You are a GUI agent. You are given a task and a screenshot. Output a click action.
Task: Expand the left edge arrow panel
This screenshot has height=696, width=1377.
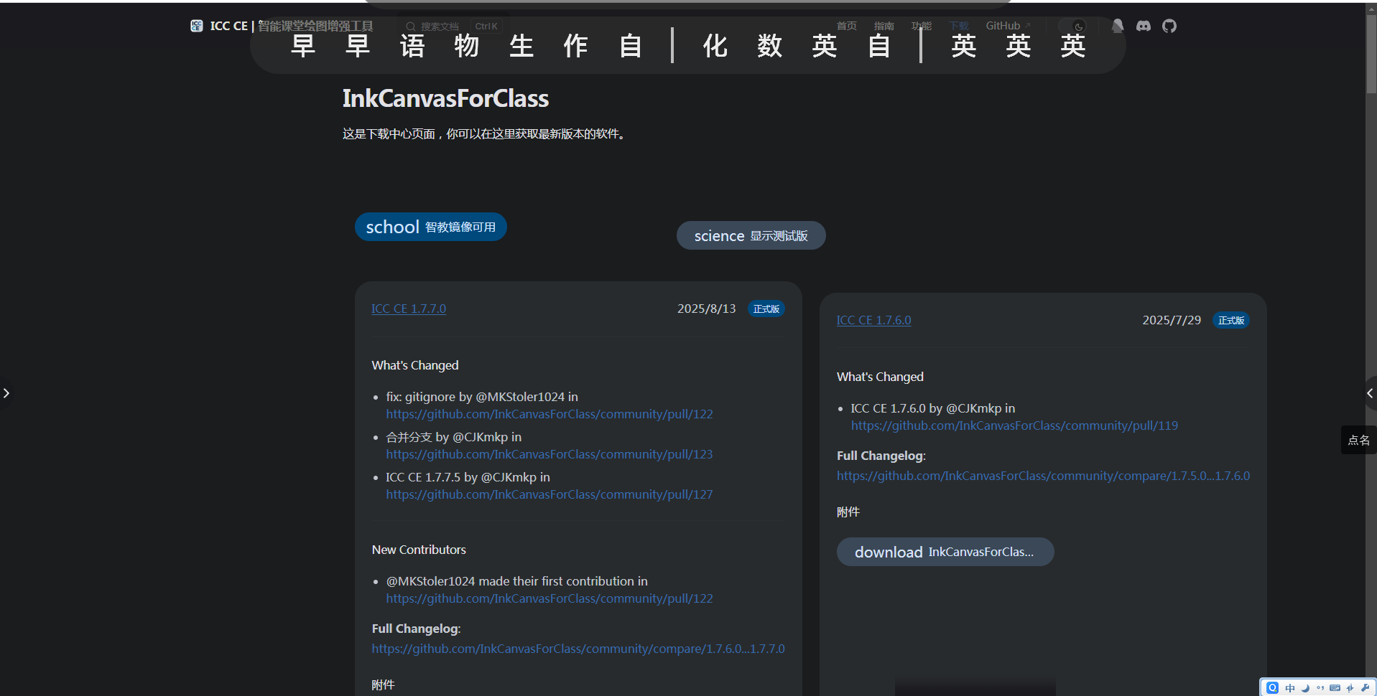[x=6, y=393]
